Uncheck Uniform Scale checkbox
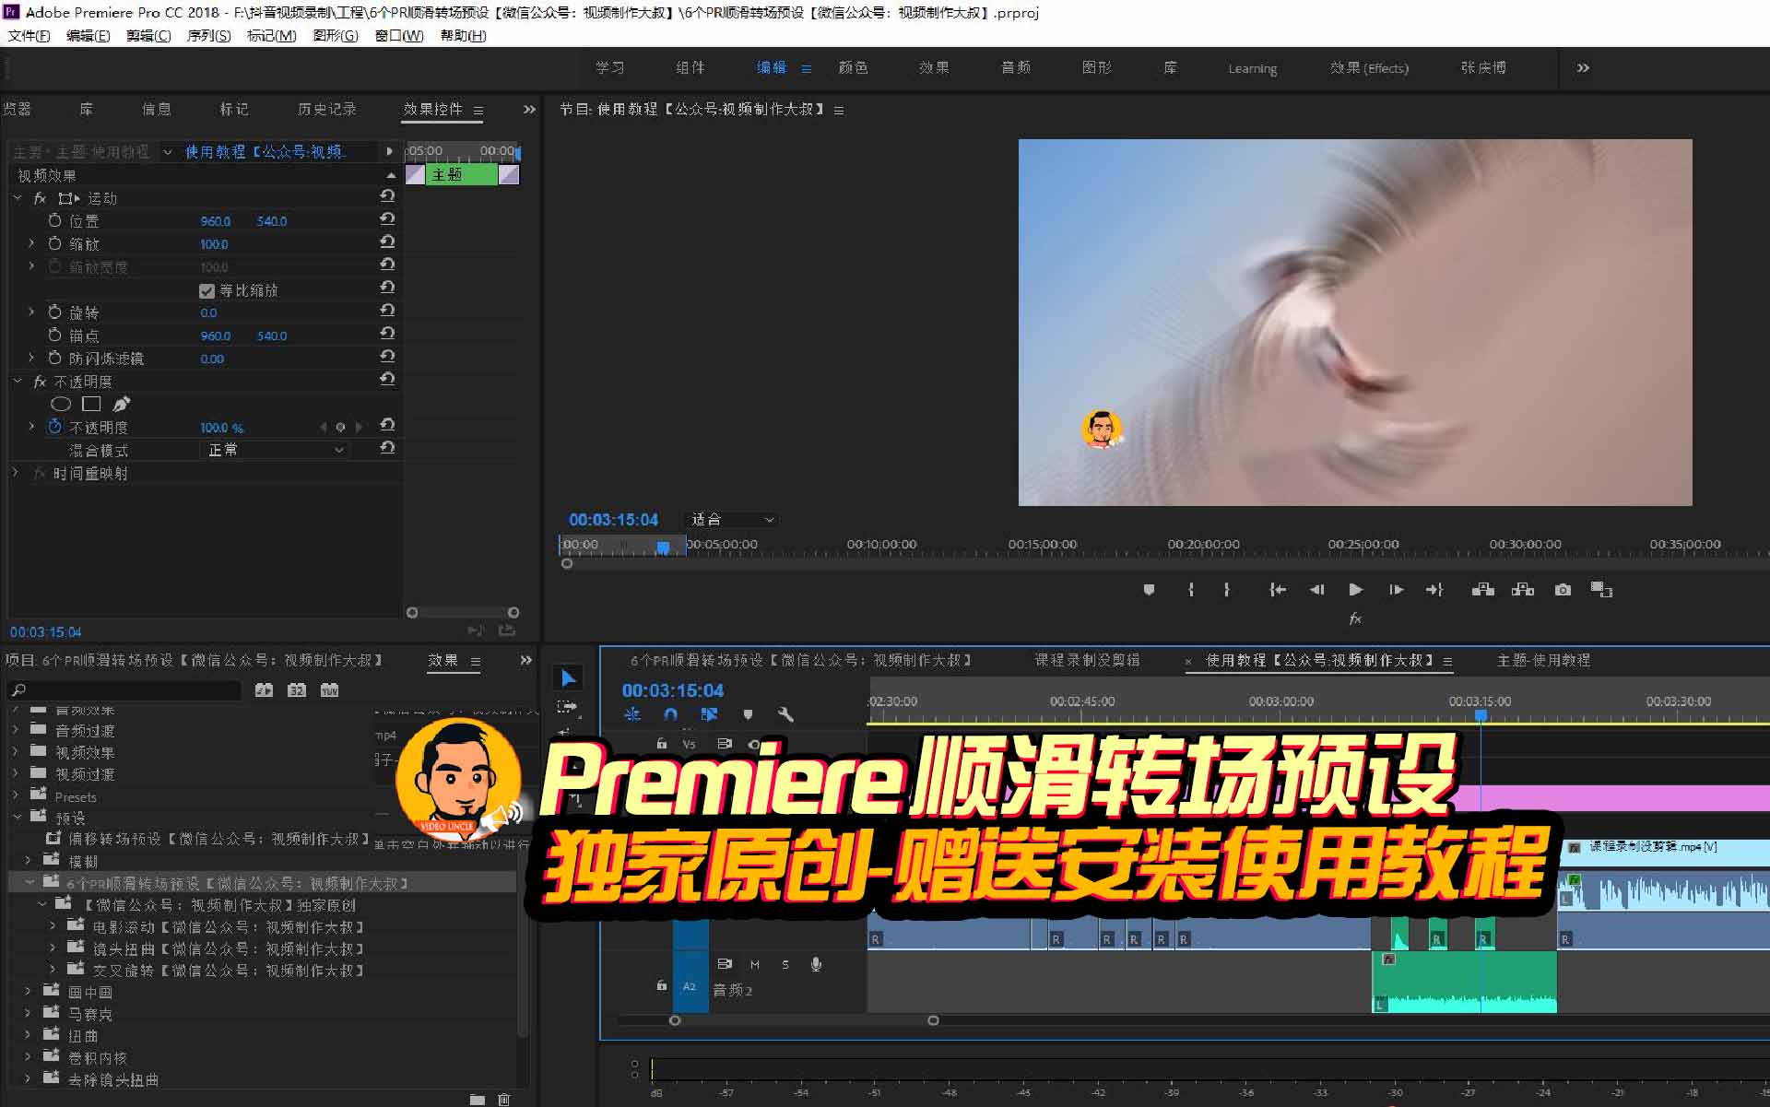 (206, 290)
